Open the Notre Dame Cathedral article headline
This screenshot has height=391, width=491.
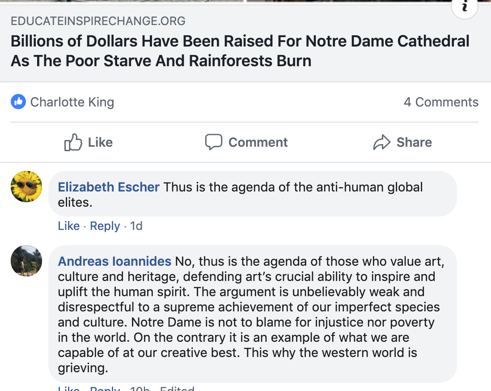pyautogui.click(x=240, y=51)
